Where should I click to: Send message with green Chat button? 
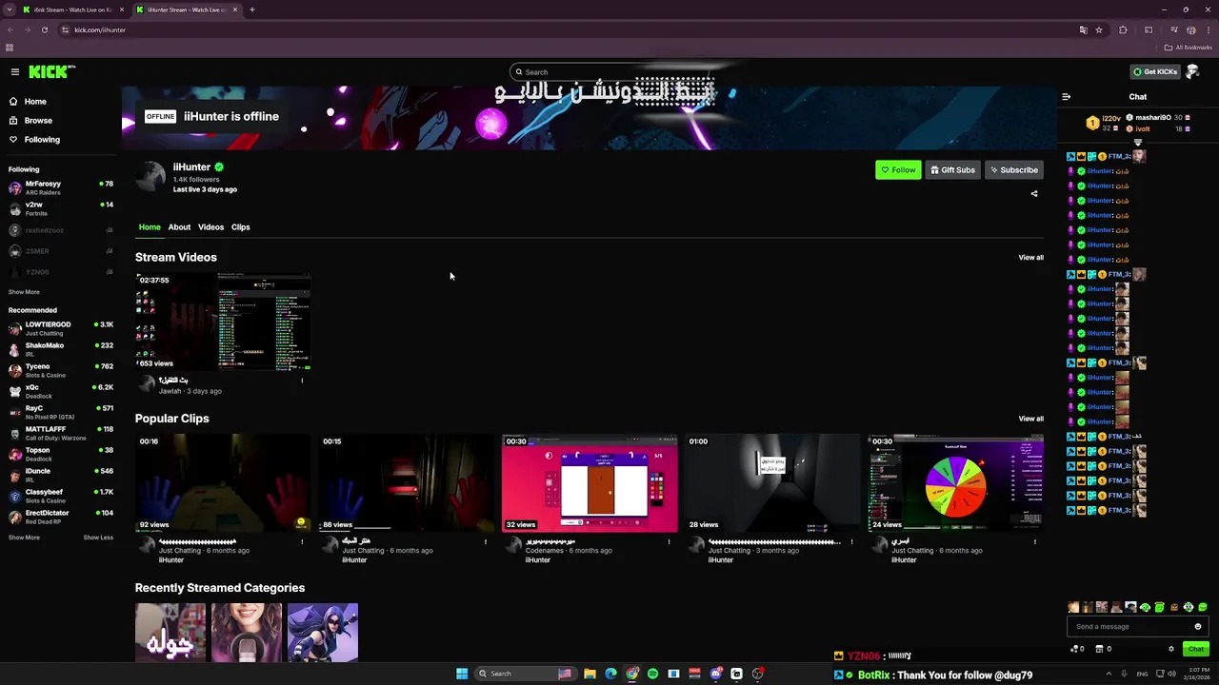coord(1196,649)
